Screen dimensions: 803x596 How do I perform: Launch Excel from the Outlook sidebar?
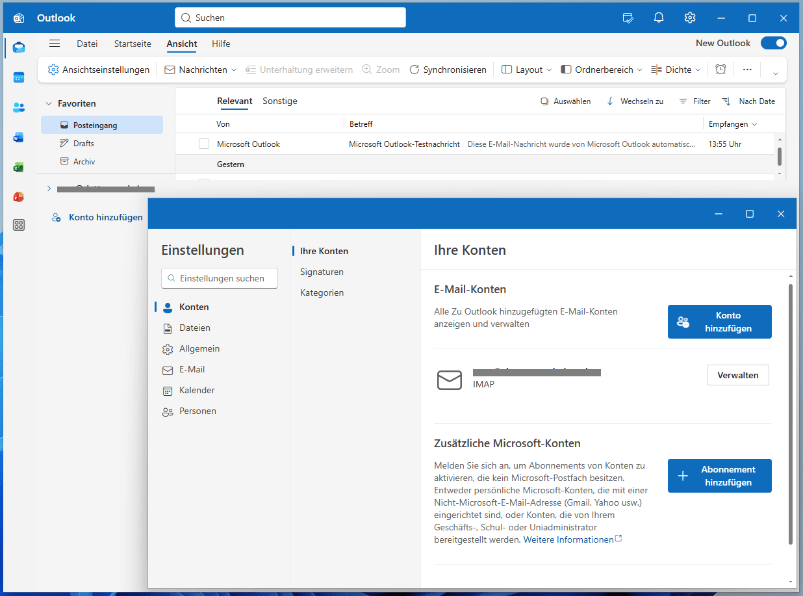(19, 167)
